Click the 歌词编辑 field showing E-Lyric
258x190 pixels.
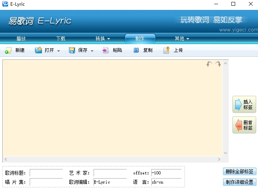tap(110, 182)
